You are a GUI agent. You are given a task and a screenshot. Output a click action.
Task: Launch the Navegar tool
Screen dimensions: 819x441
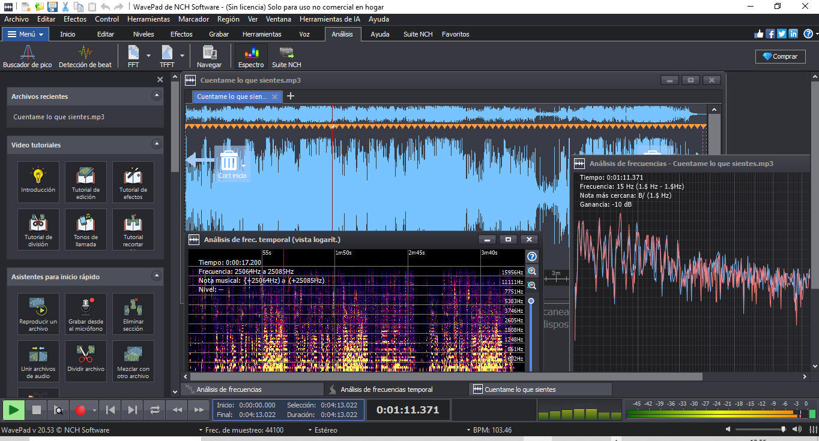coord(209,56)
